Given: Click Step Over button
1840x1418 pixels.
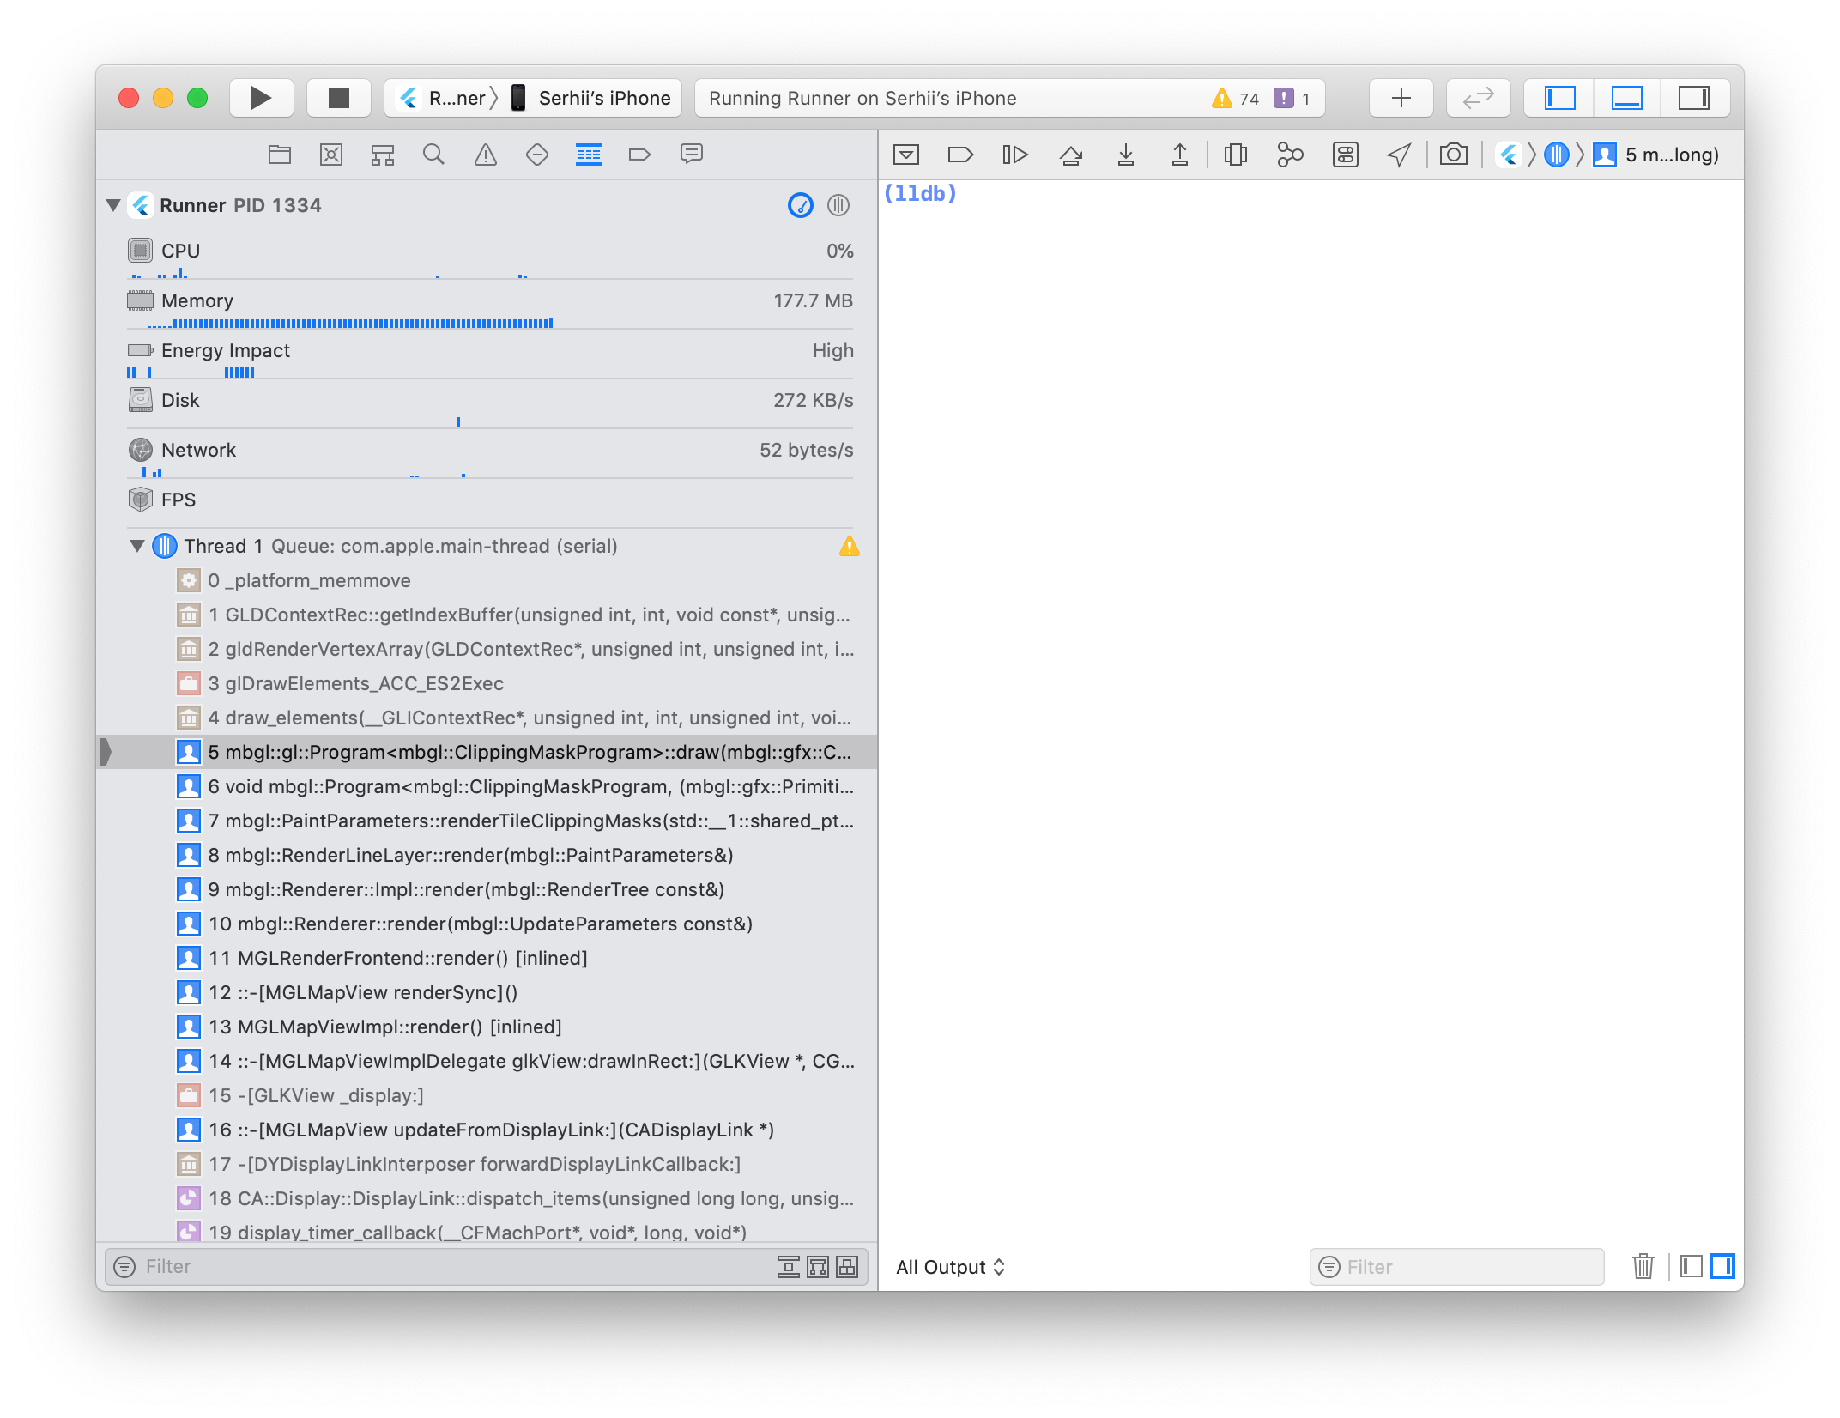Looking at the screenshot, I should tap(1070, 155).
